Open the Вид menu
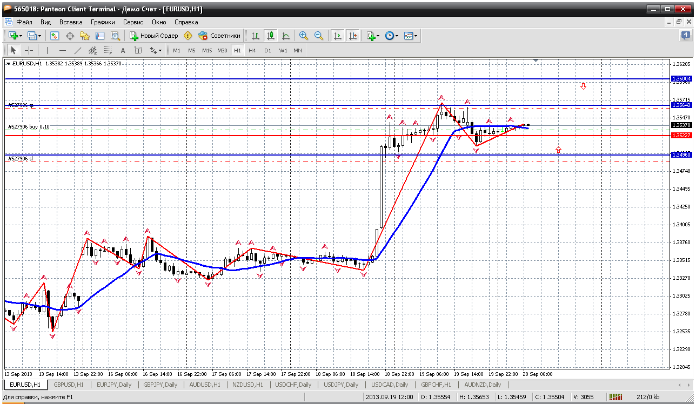 46,22
